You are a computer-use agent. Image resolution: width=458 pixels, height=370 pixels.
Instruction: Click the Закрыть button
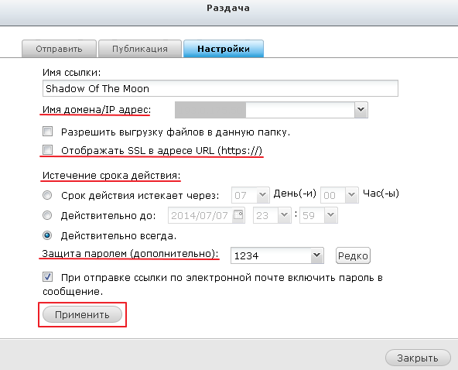[x=418, y=358]
